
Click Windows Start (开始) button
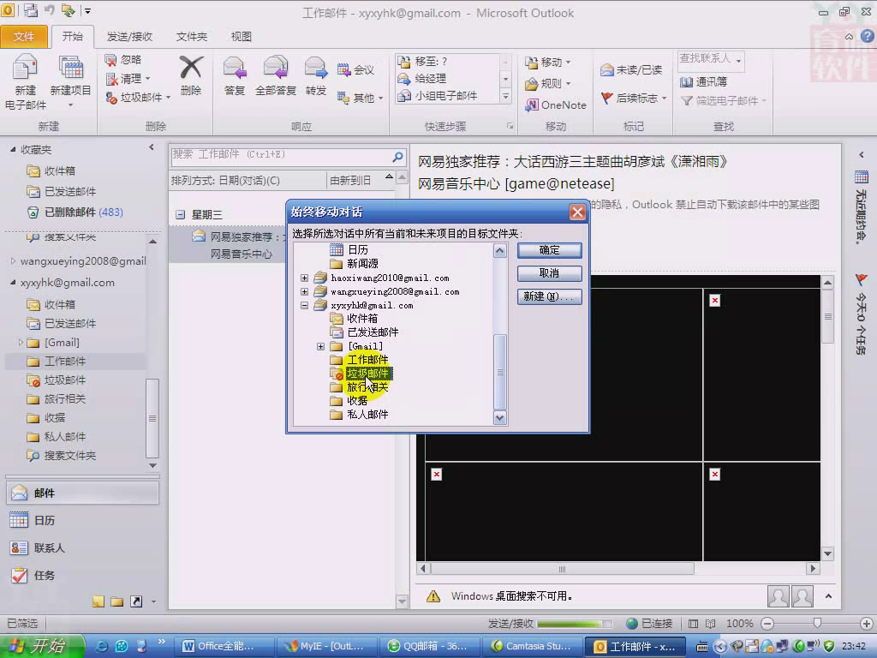click(x=41, y=646)
